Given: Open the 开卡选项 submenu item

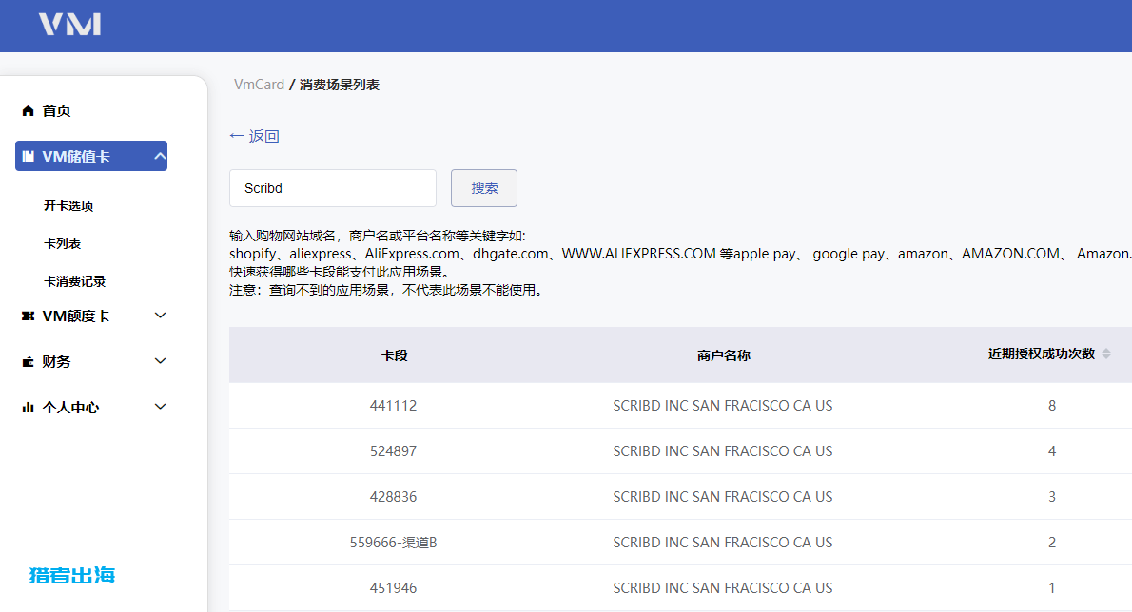Looking at the screenshot, I should tap(68, 205).
